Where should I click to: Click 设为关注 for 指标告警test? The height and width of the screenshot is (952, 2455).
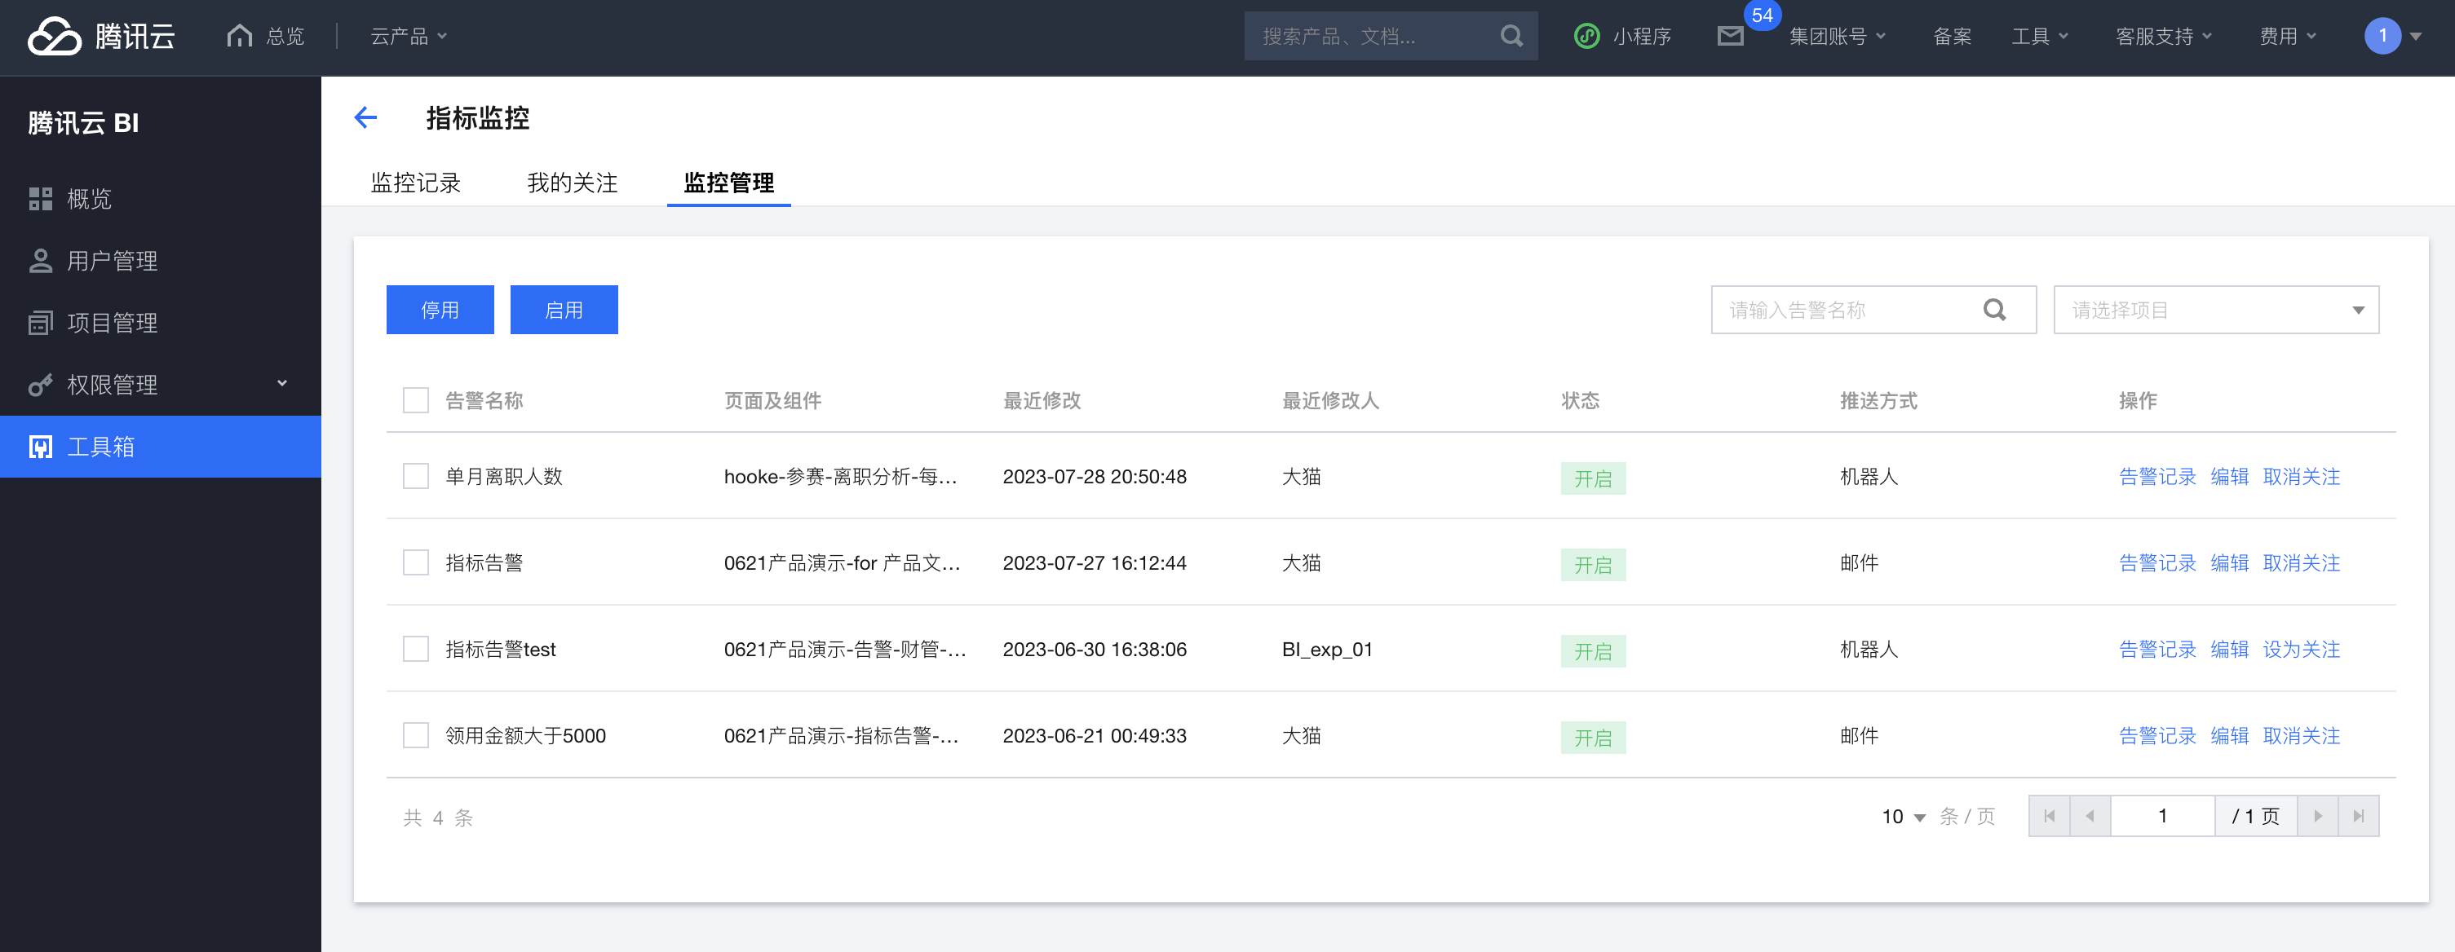(x=2301, y=650)
